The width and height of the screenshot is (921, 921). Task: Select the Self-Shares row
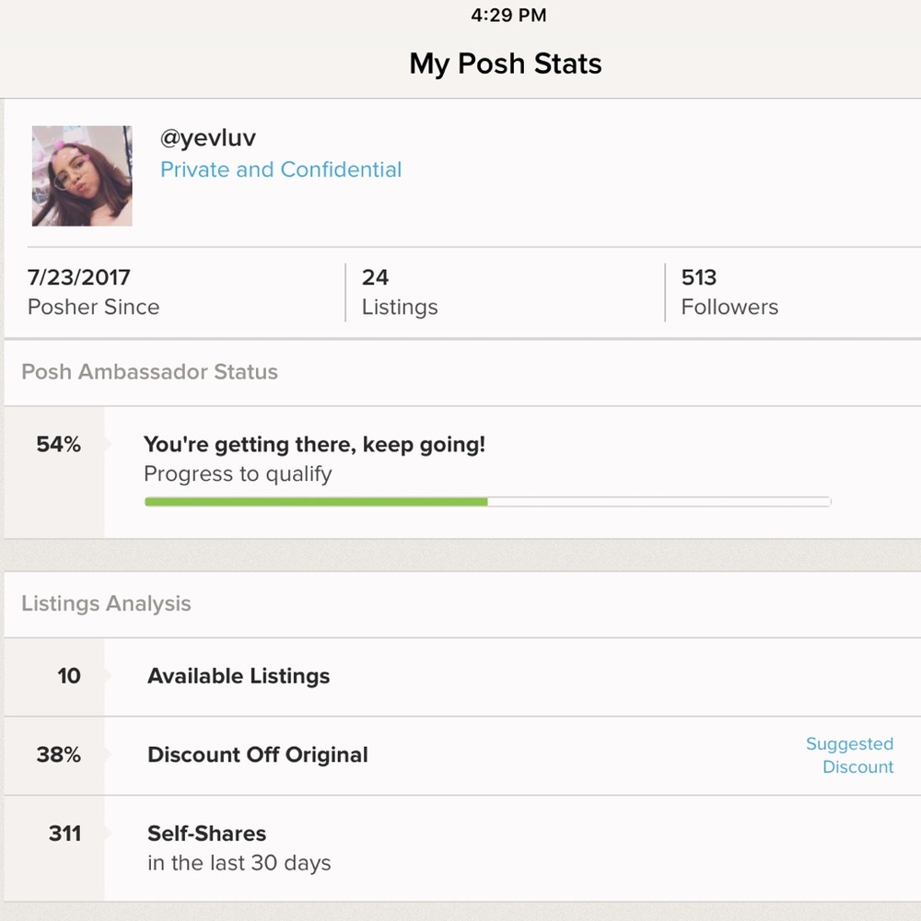click(x=462, y=848)
